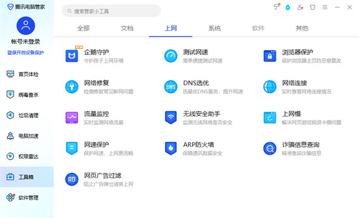Screen dimensions: 359x218
Task: Click the 网络修复 wrench icon
Action: click(72, 87)
